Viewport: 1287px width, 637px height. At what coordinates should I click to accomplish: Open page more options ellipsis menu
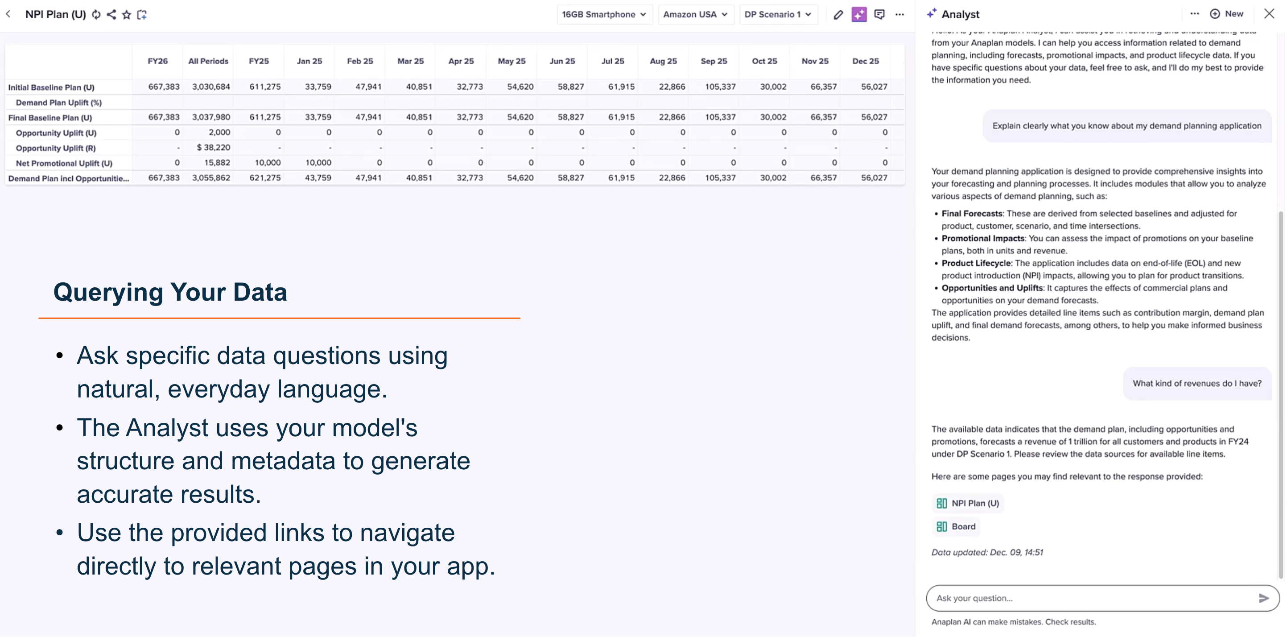(900, 14)
